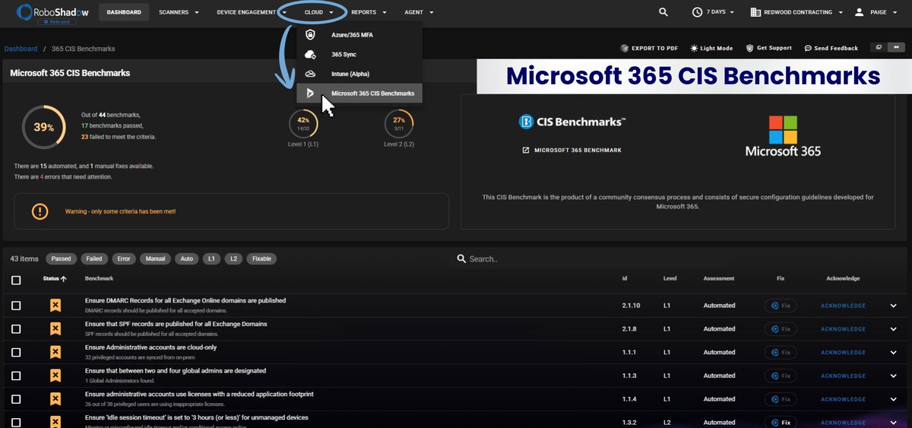Expand the DMARC Records benchmark row chevron

coord(894,306)
